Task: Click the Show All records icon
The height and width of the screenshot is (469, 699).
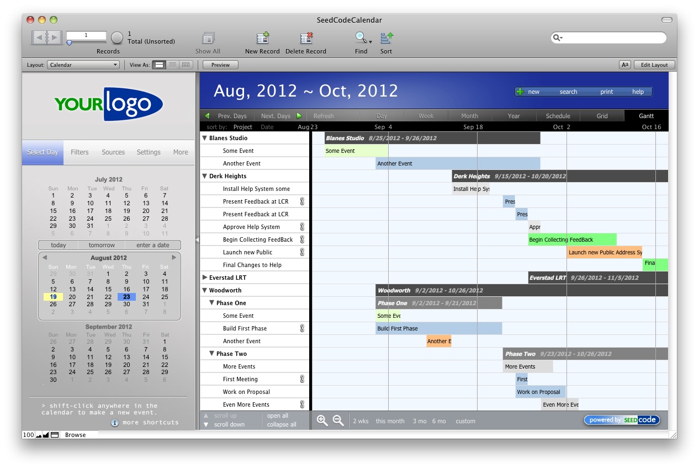Action: tap(208, 38)
